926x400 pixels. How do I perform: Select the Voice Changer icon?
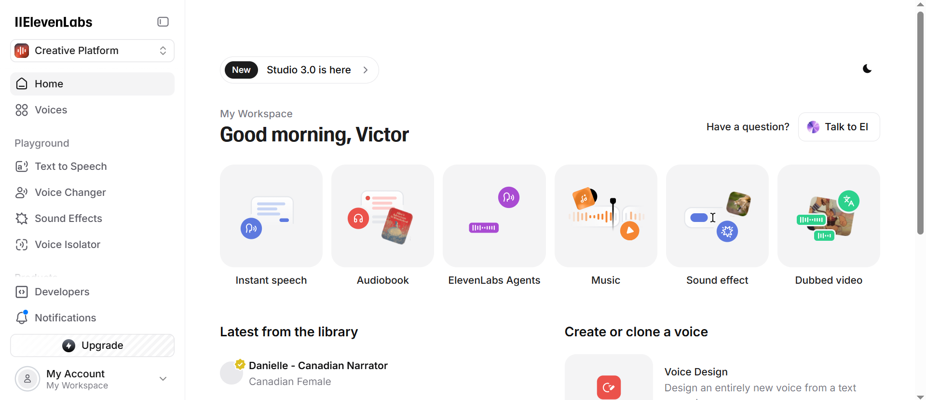click(22, 193)
